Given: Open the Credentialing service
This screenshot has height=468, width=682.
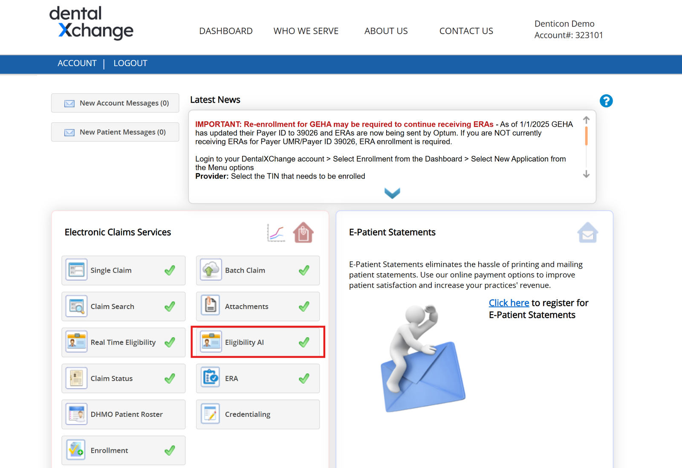Looking at the screenshot, I should 258,414.
